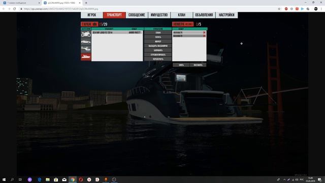This screenshot has width=325, height=183.
Task: Delete the second plate number with red X
Action: (x=204, y=36)
